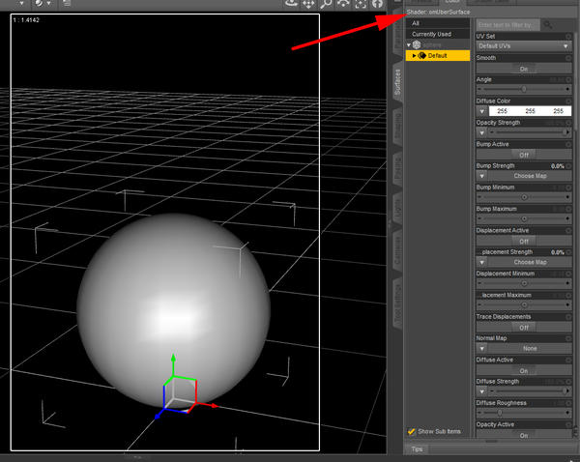
Task: Click the sphere node icon in surface tree
Action: click(417, 44)
